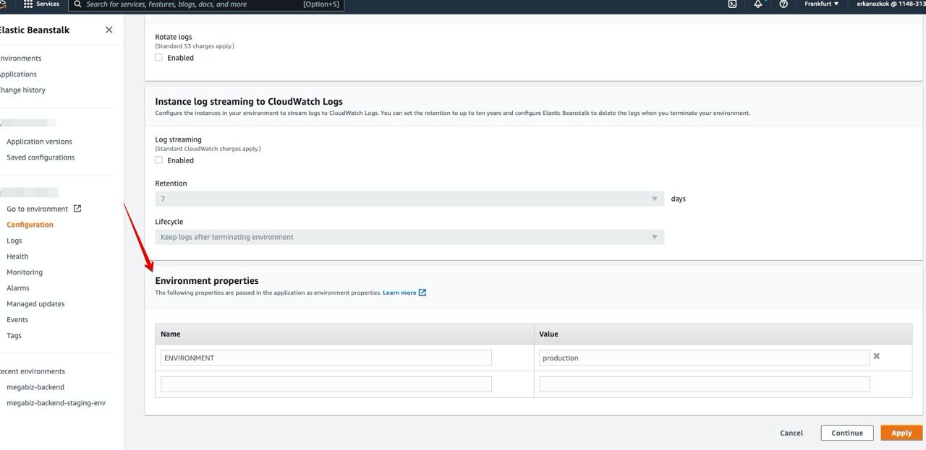Open Managed updates in the sidebar
Image resolution: width=926 pixels, height=450 pixels.
pos(35,304)
